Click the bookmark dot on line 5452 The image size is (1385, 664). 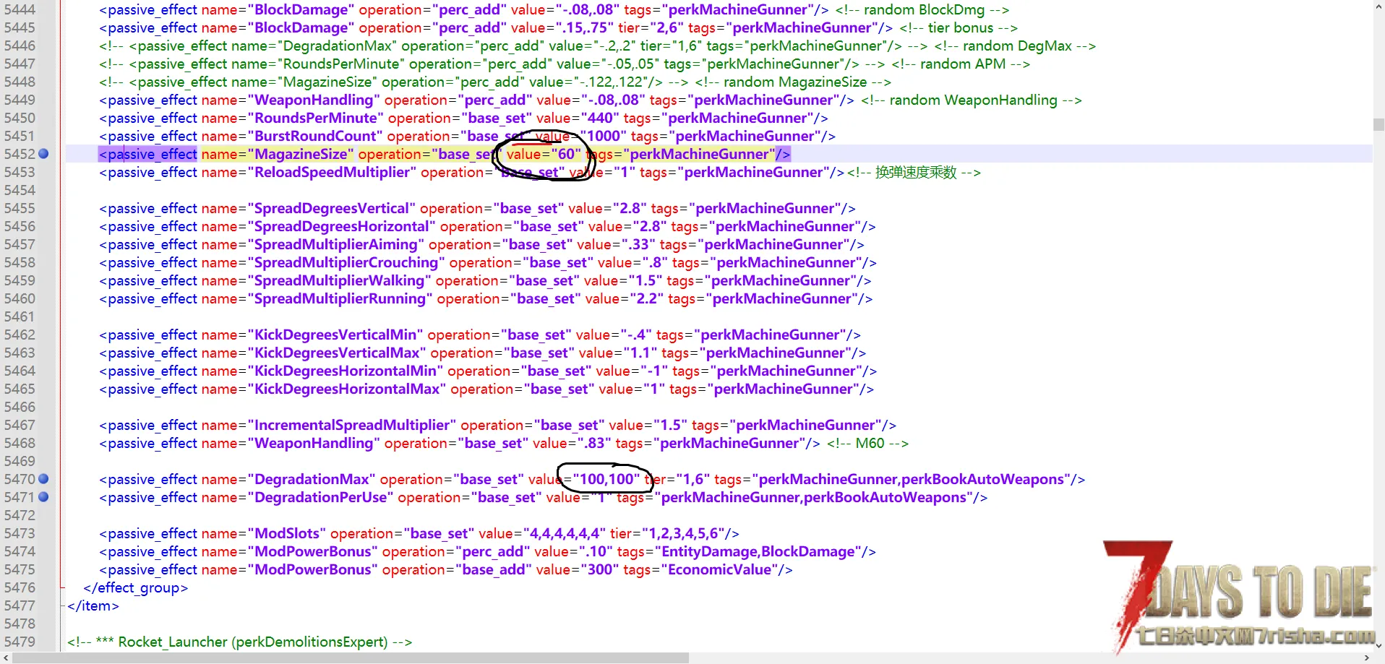(43, 154)
